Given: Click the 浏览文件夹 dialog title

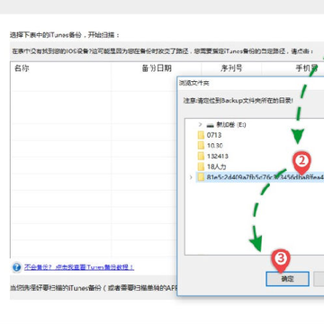Looking at the screenshot, I should tap(193, 83).
